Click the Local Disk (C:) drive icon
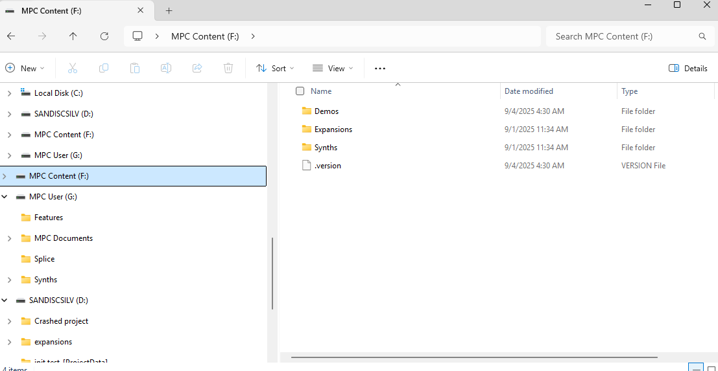The image size is (718, 371). click(26, 93)
